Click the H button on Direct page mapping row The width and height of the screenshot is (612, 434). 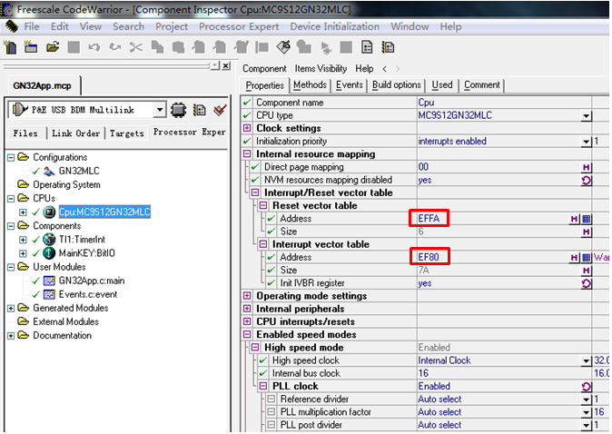(x=587, y=167)
